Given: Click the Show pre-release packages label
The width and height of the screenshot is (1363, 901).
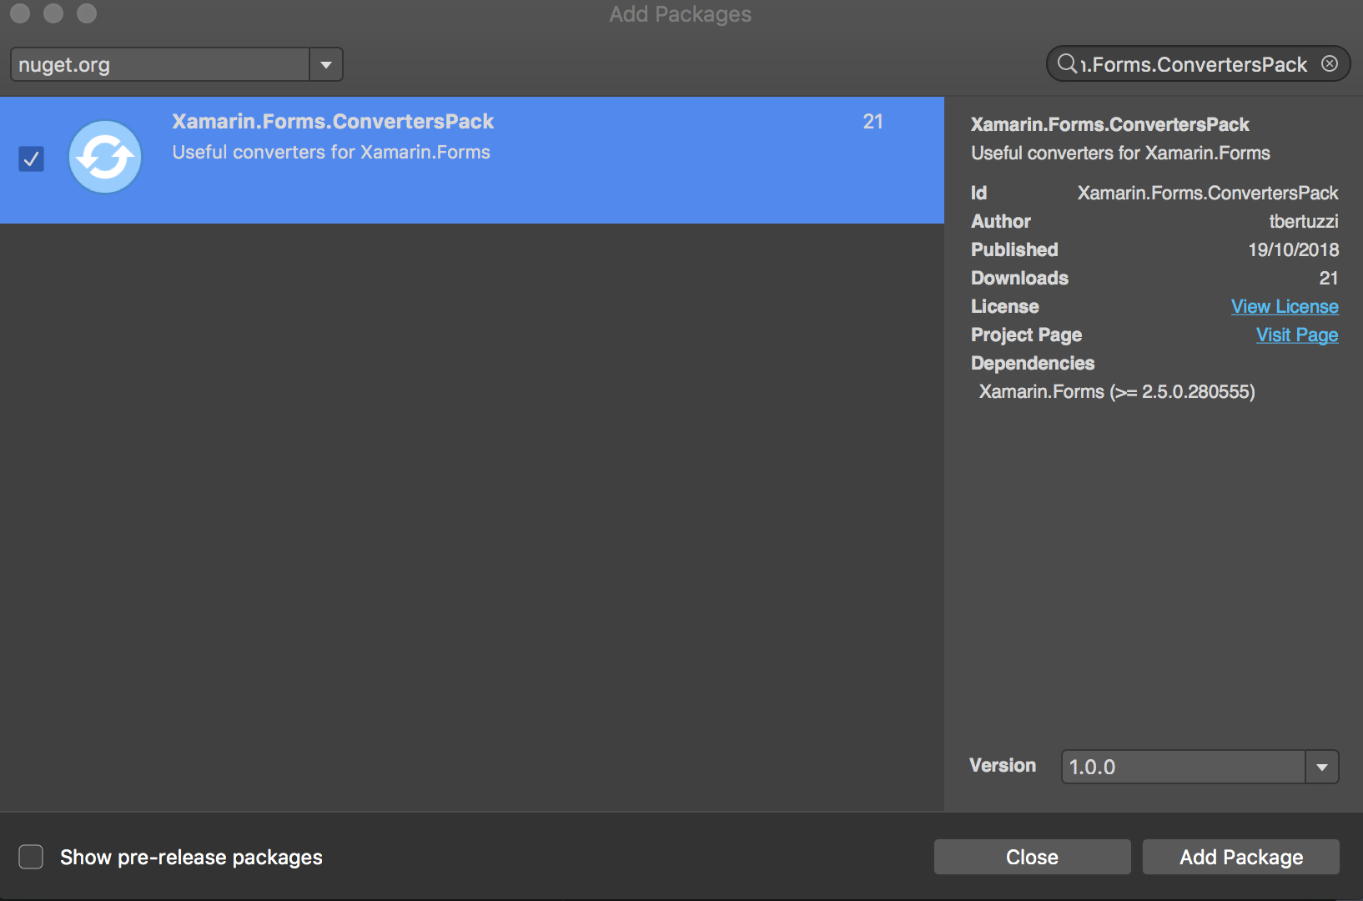Looking at the screenshot, I should point(191,858).
